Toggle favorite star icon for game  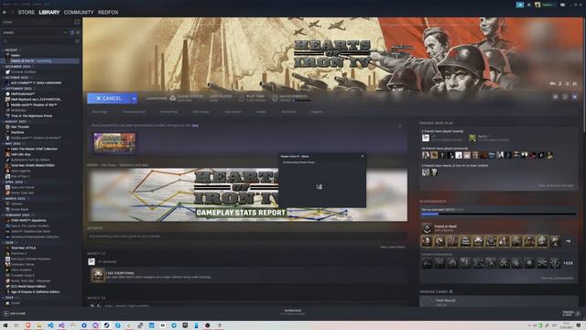575,97
